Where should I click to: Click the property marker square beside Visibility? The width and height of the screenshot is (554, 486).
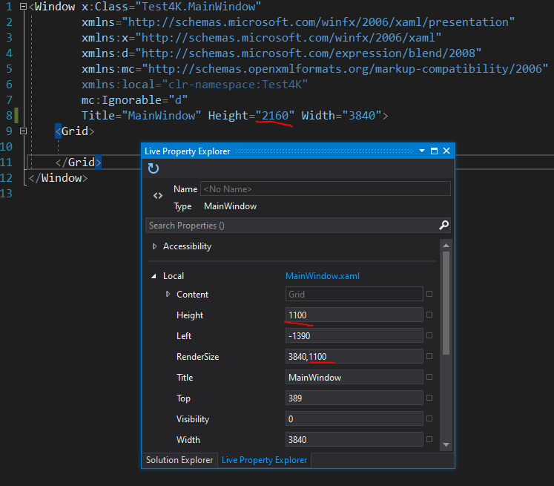429,419
